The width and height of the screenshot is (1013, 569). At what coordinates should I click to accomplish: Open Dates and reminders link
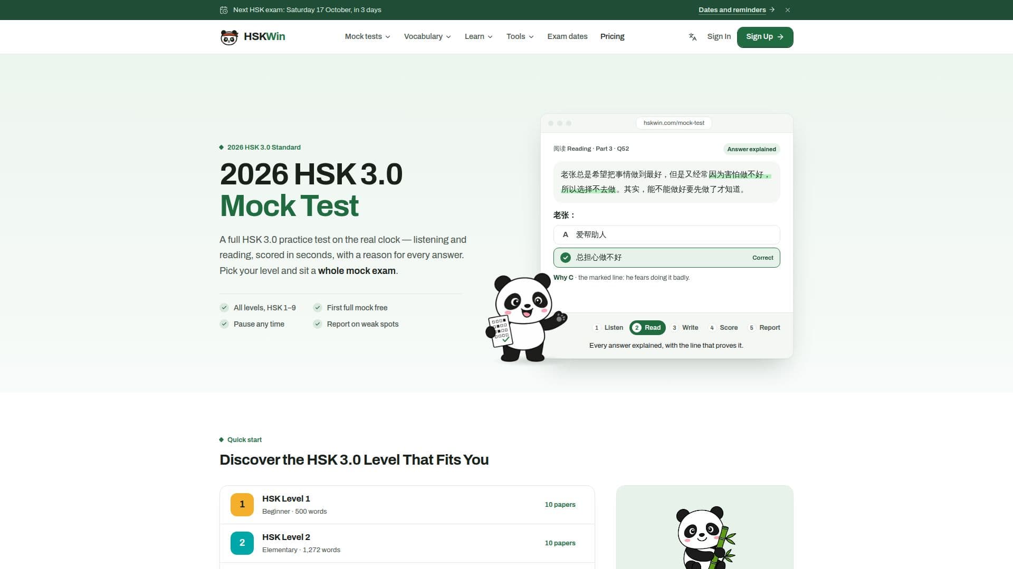point(737,10)
